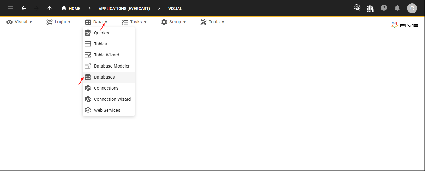Viewport: 425px width, 171px height.
Task: Go forward with the right arrow
Action: (36, 8)
